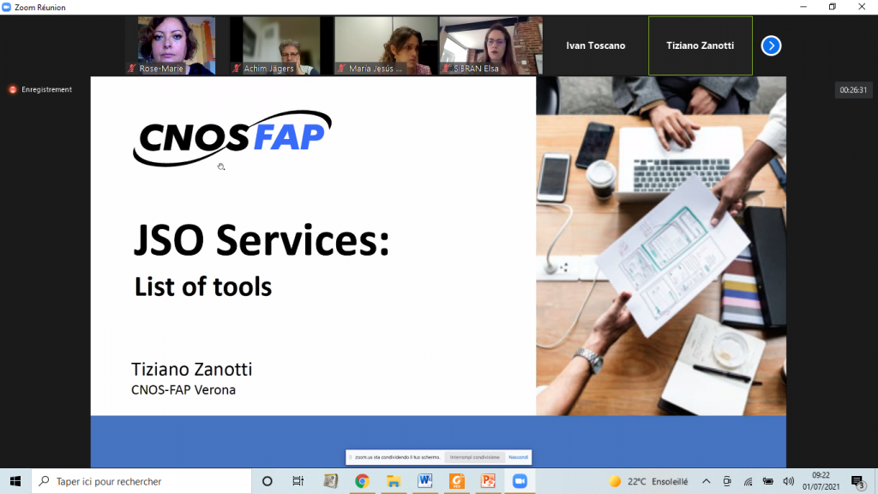The height and width of the screenshot is (494, 878).
Task: Click the Meet Now tray icon
Action: [x=727, y=481]
